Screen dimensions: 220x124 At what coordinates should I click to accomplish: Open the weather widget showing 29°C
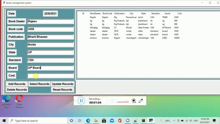pos(165,121)
